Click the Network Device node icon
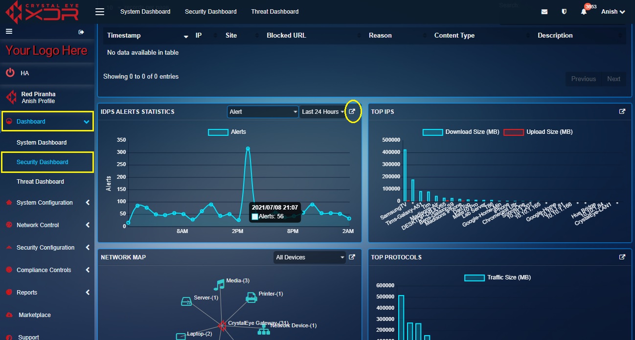This screenshot has width=635, height=340. click(x=264, y=330)
